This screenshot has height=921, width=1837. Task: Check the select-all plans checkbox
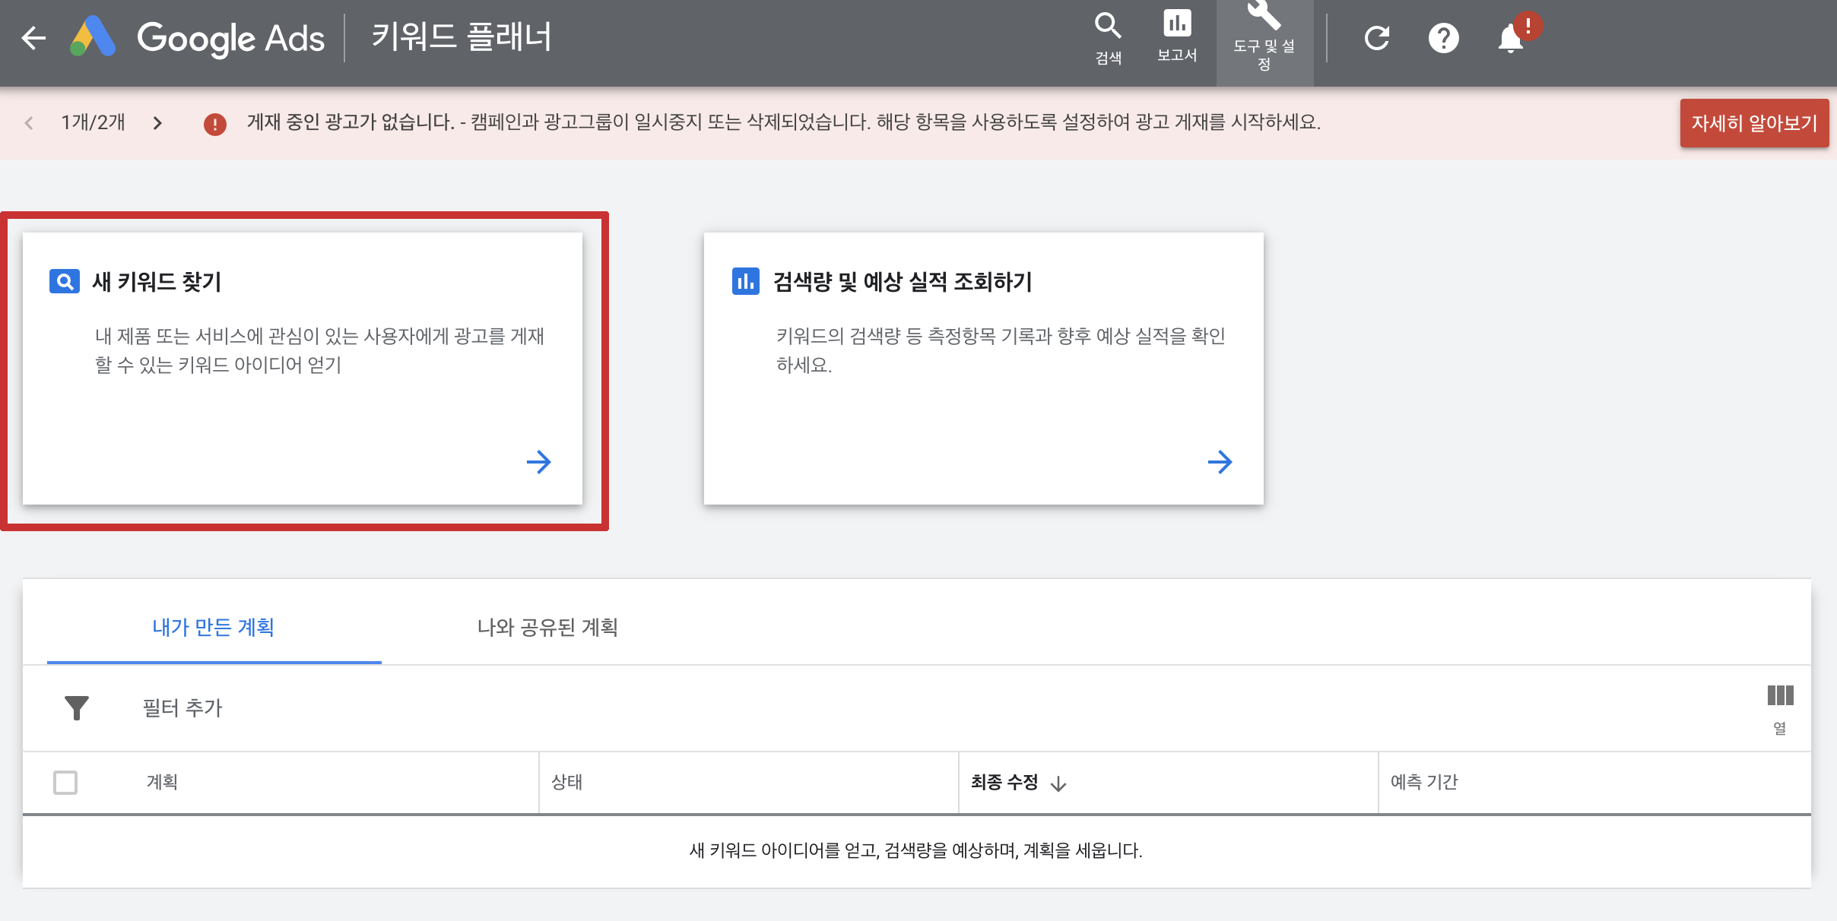[x=65, y=782]
